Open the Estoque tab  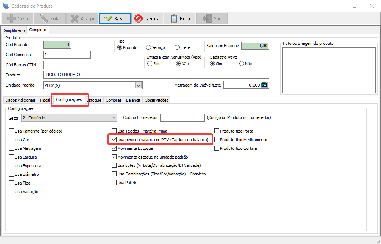95,100
